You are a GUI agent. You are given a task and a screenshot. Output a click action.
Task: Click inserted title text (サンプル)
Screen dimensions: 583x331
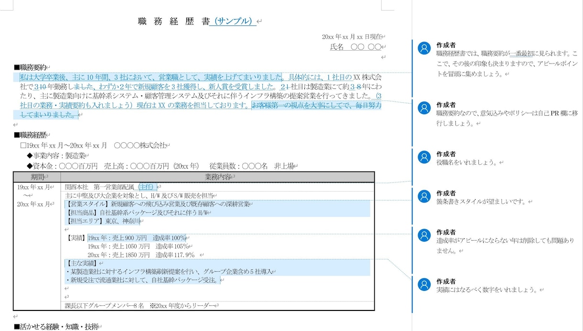[233, 21]
